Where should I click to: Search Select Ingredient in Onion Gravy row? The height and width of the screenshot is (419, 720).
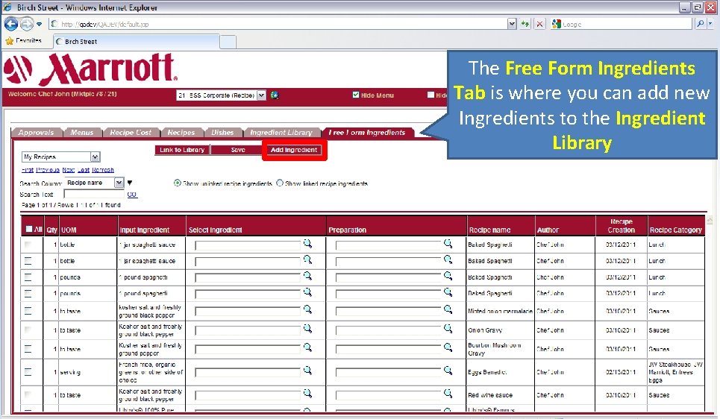click(x=307, y=329)
